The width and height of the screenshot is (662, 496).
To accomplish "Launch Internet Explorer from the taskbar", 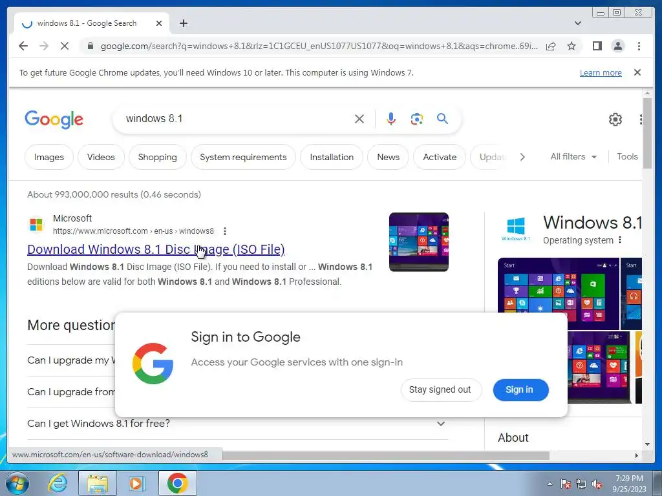I will 58,483.
